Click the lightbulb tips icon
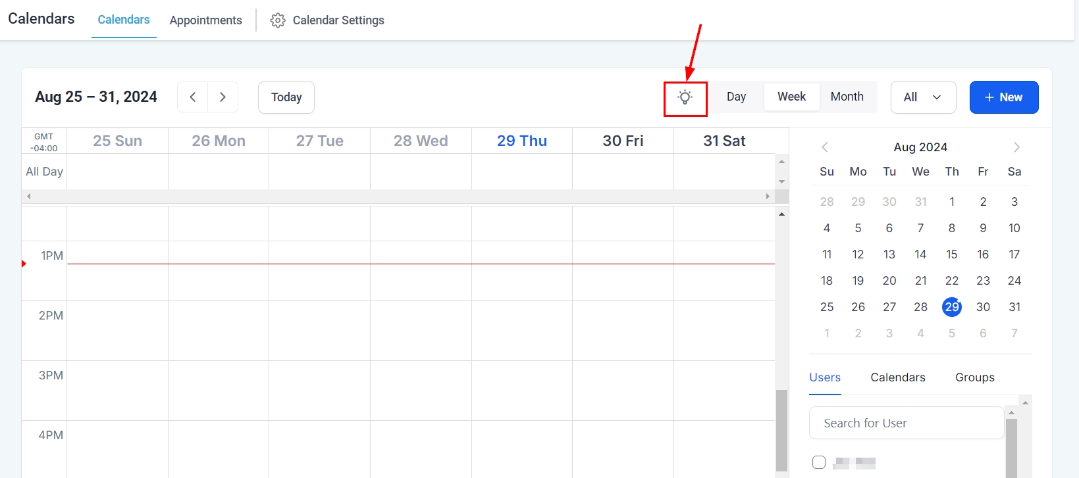Screen dimensions: 1079x478 click(685, 98)
